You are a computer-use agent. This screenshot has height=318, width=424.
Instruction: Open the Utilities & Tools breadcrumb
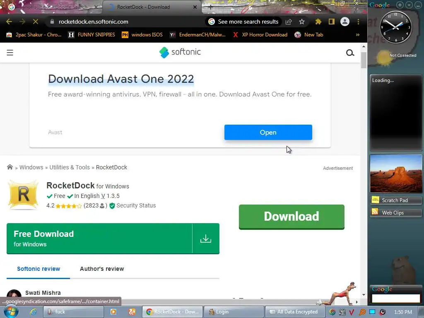[70, 167]
